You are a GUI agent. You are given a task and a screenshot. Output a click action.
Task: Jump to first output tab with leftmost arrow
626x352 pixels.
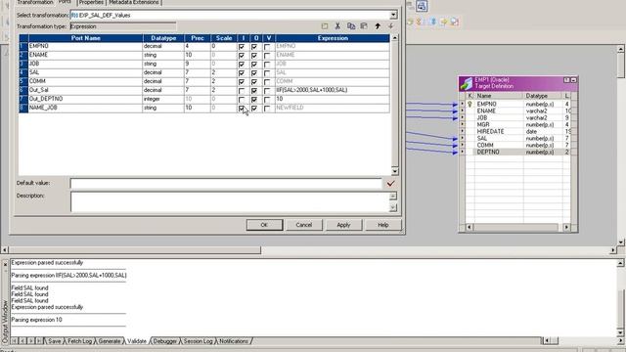click(x=14, y=341)
